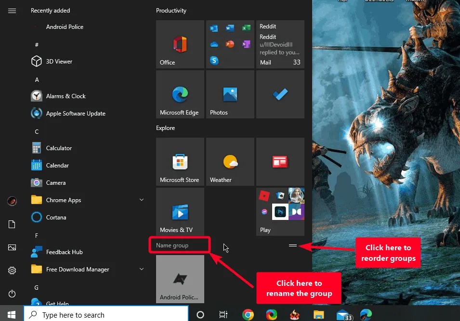Click the Name group text field
460x321 pixels.
click(178, 245)
